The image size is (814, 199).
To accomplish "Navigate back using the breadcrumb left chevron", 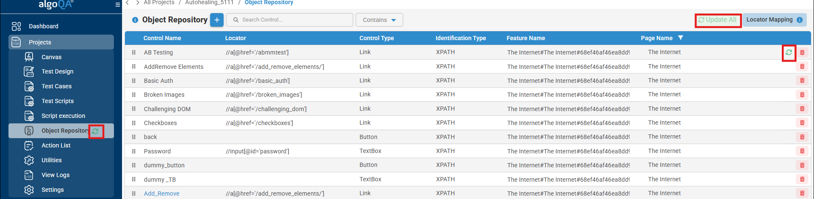I will point(127,3).
